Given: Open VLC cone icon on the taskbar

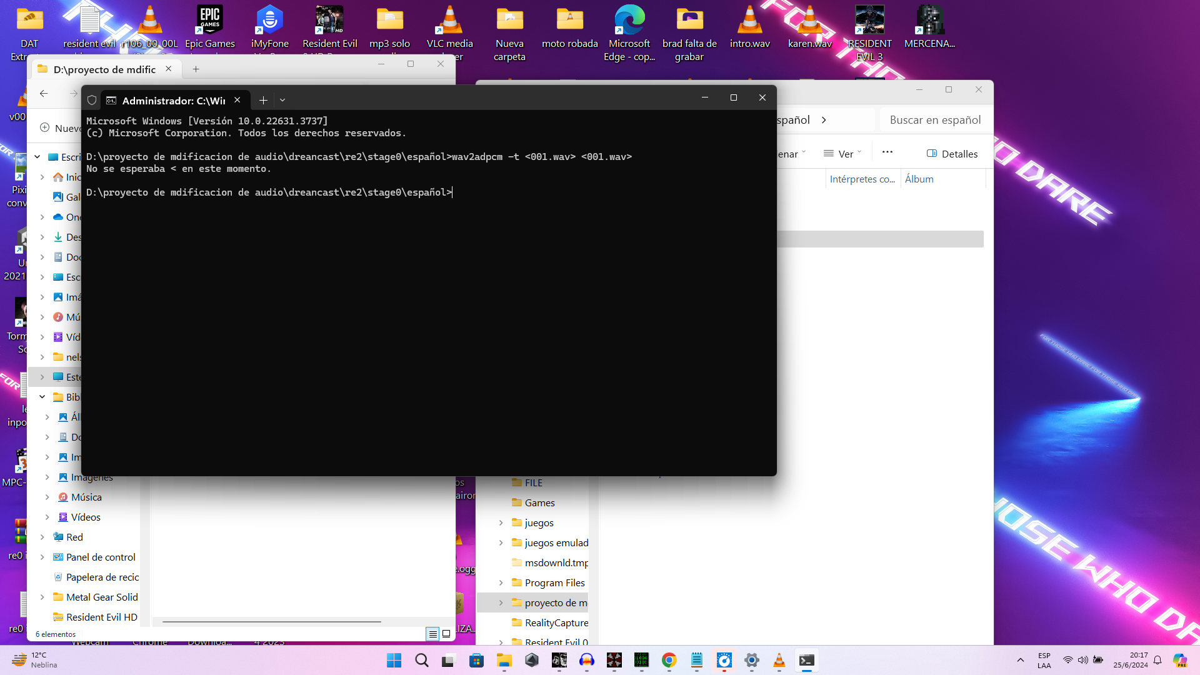Looking at the screenshot, I should click(x=779, y=661).
